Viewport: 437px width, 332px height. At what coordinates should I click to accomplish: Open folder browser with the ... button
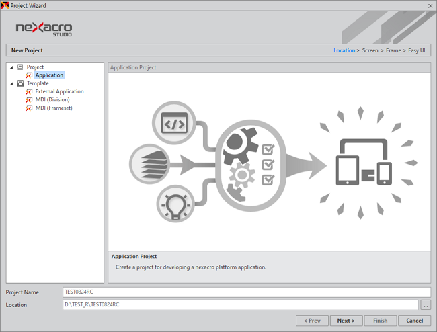426,305
